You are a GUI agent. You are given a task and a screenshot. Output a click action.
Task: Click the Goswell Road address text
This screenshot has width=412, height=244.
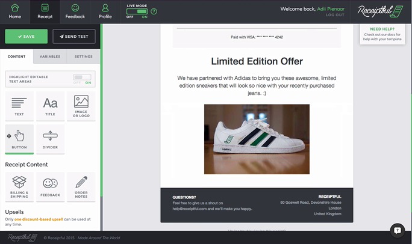pos(311,203)
